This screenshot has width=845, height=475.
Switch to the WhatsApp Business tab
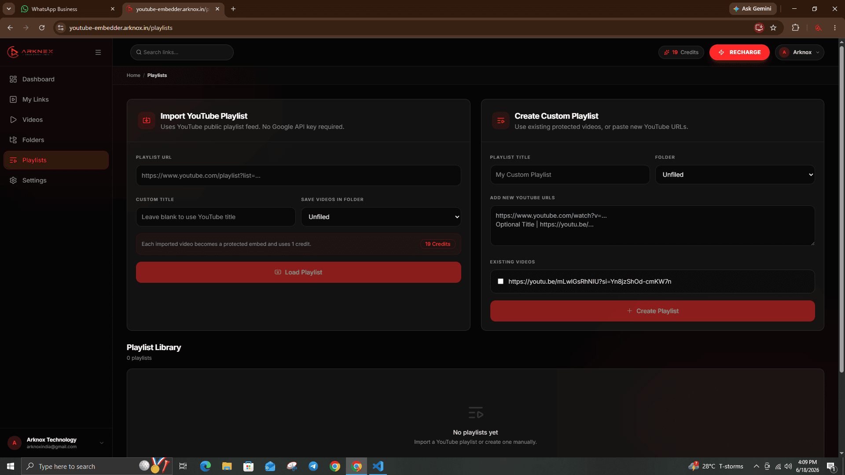[68, 9]
